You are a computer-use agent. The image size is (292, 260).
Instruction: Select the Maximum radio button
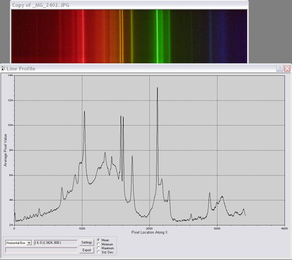tap(99, 248)
